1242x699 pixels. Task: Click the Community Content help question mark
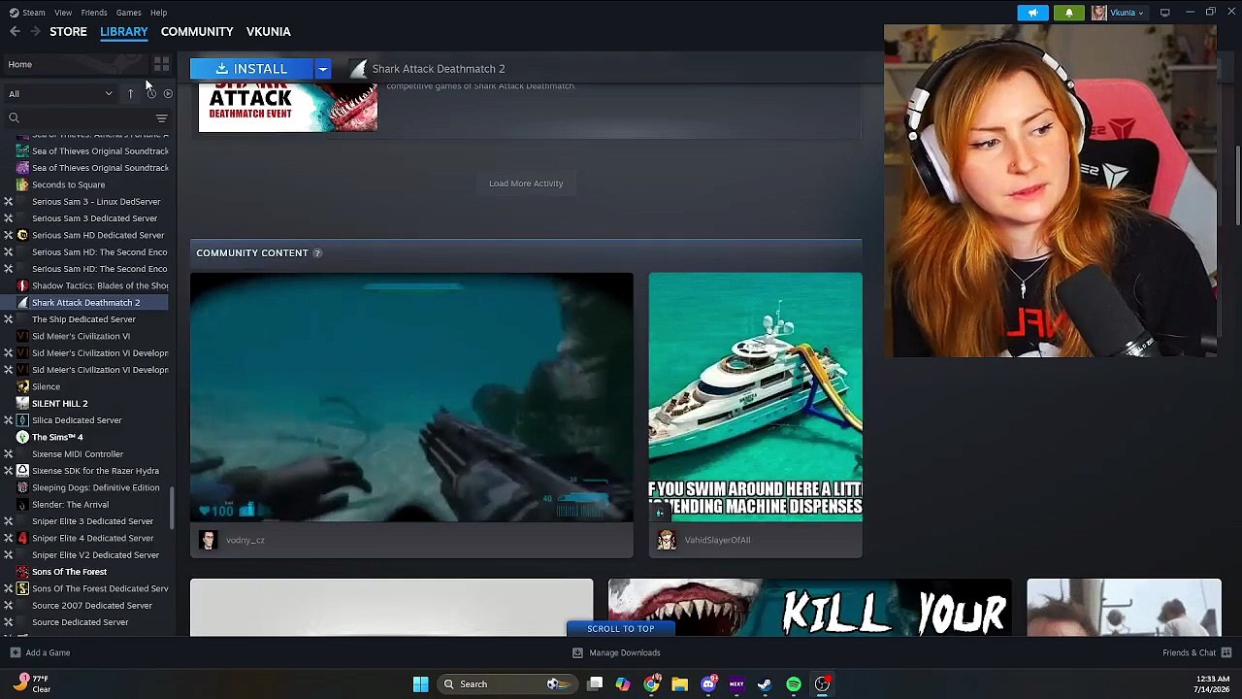[316, 252]
